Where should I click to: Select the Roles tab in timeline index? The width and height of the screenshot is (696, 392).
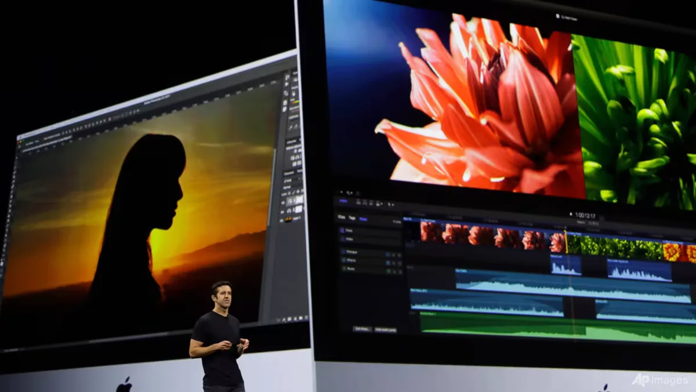(363, 219)
